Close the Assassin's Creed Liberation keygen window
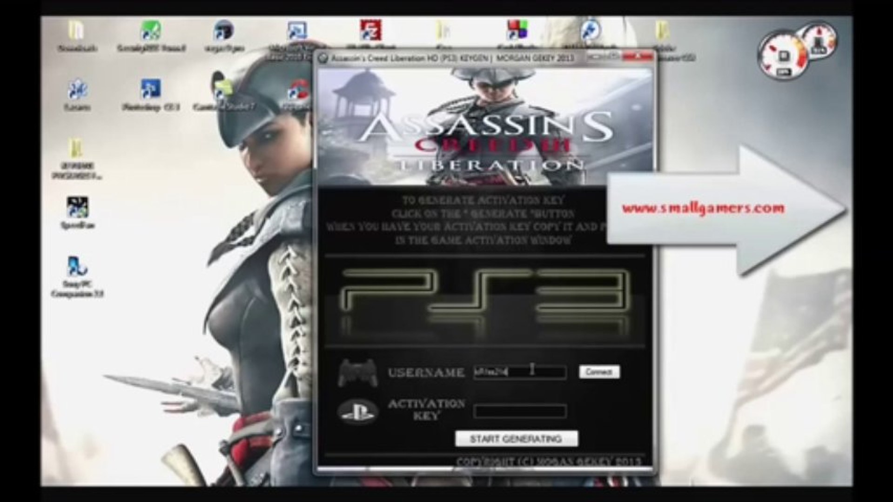Image resolution: width=893 pixels, height=502 pixels. point(638,57)
